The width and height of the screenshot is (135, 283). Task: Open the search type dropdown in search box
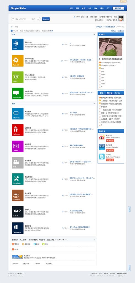coord(34,19)
